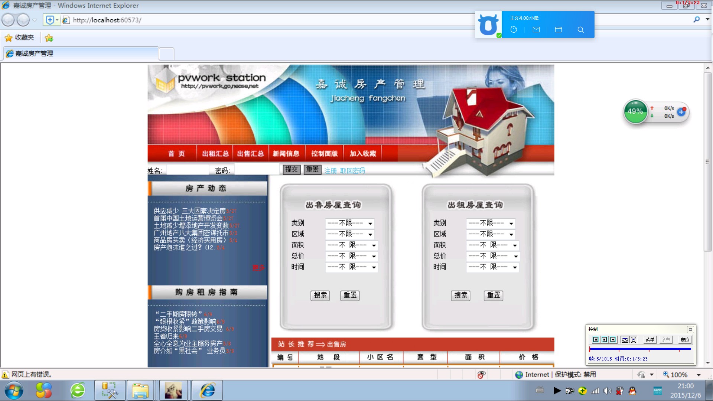Click the blue ox mascot avatar
The height and width of the screenshot is (401, 713).
pyautogui.click(x=488, y=25)
